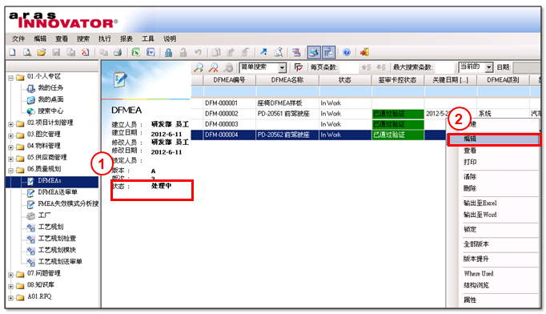Choose 编辑 in the context menu
546x314 pixels.
[494, 139]
